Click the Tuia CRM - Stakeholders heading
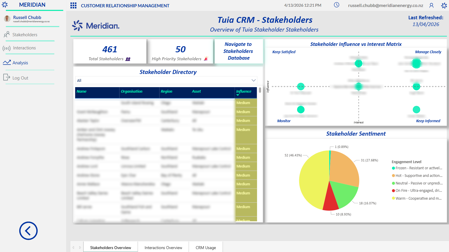Viewport: 449px width, 252px height. coord(265,20)
